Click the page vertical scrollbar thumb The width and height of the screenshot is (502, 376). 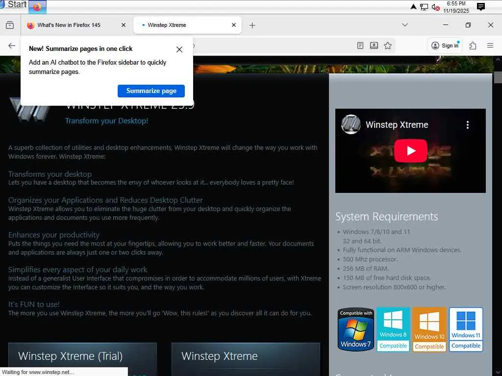coord(498,77)
